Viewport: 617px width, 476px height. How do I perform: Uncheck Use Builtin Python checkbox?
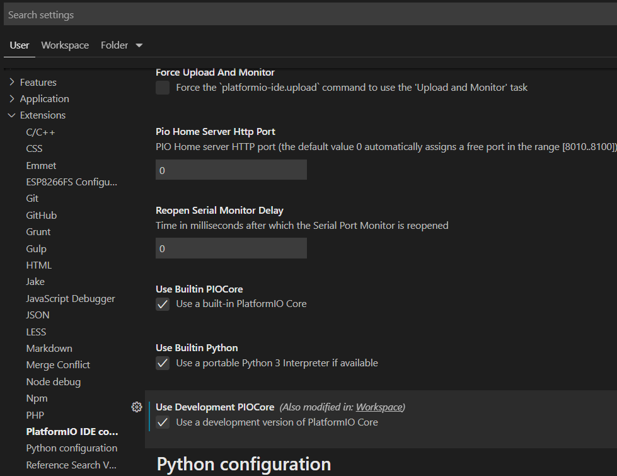point(163,363)
